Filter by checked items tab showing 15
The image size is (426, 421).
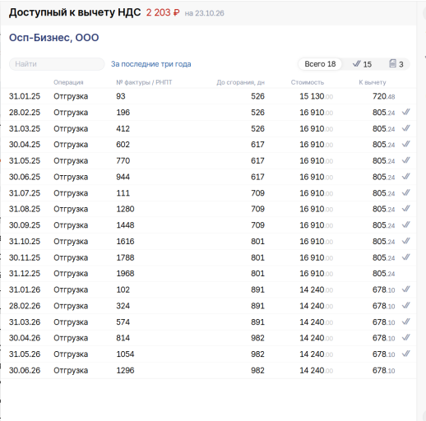click(x=362, y=64)
